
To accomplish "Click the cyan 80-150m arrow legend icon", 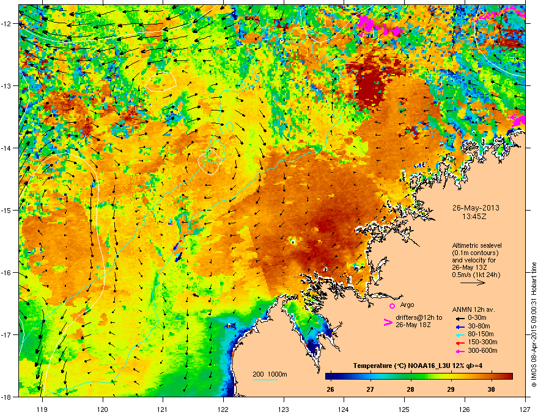I will 460,334.
